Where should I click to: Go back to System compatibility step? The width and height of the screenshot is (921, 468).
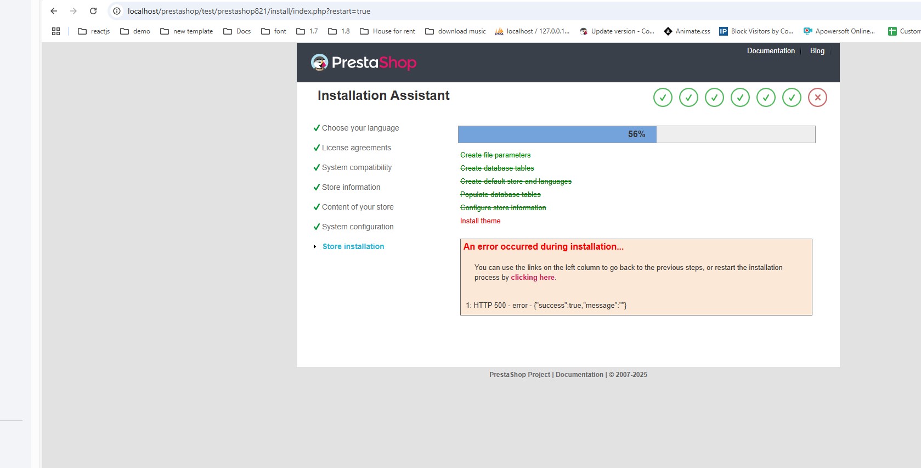tap(357, 167)
